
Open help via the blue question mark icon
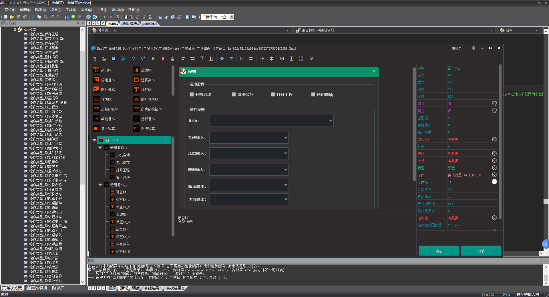pyautogui.click(x=95, y=17)
